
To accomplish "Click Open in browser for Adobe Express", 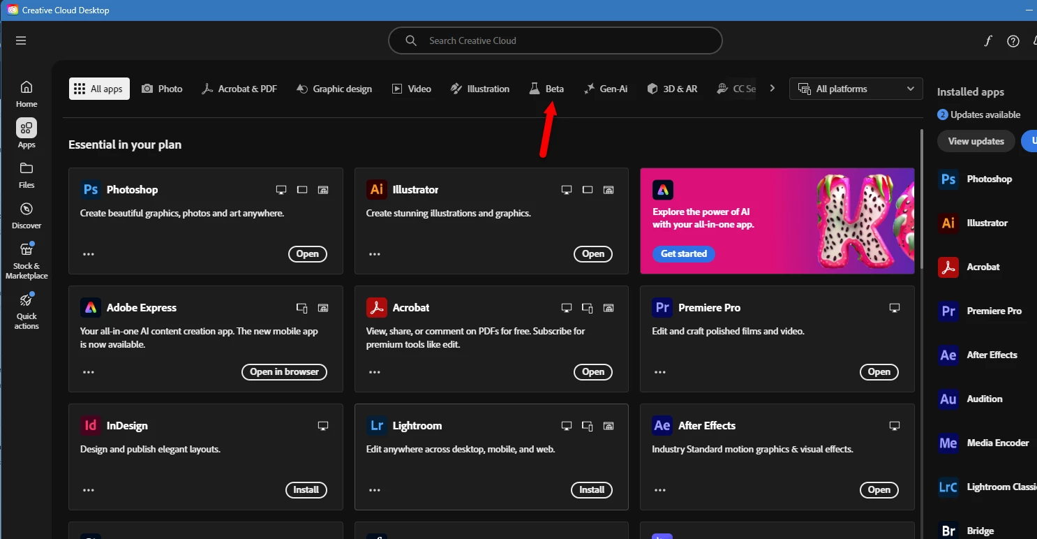I will tap(284, 372).
